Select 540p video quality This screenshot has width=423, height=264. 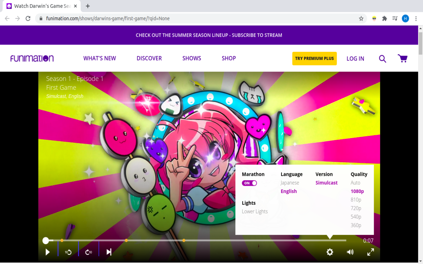pyautogui.click(x=356, y=216)
